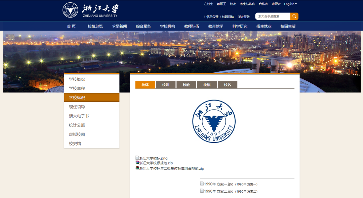This screenshot has height=198, width=363.
Task: Click the file icon beside 1990年 方案一.jpg
Action: tap(202, 184)
